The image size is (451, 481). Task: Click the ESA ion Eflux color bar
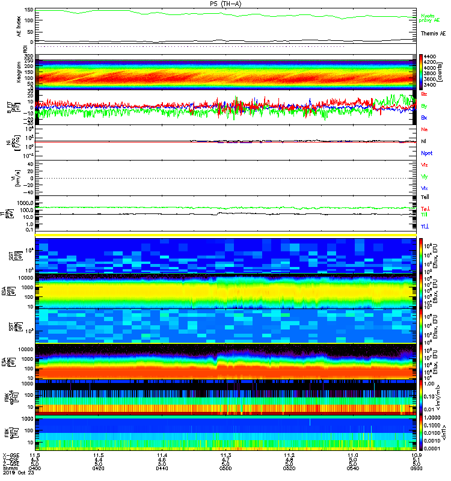[420, 291]
